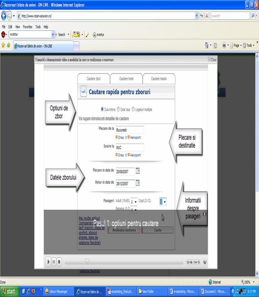Select the Dus-Intors radio button

[102, 109]
